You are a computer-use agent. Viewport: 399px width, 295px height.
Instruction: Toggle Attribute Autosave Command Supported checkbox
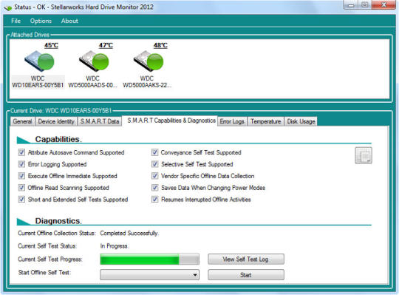tap(21, 152)
